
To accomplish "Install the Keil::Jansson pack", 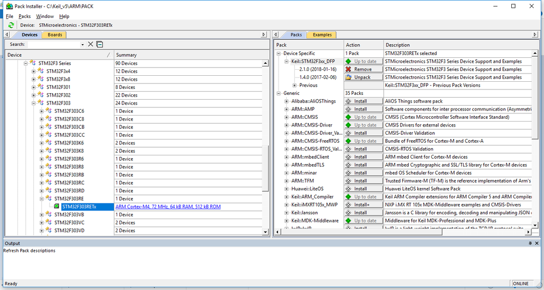I will point(364,213).
